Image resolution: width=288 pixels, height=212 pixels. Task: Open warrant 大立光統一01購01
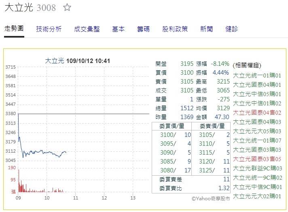(257, 76)
